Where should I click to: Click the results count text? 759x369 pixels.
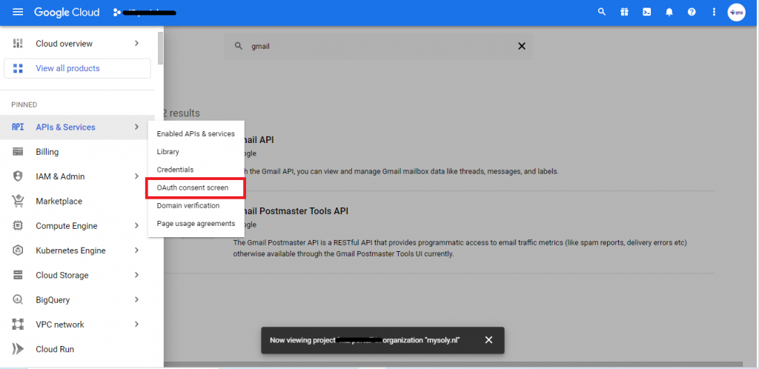(x=181, y=113)
